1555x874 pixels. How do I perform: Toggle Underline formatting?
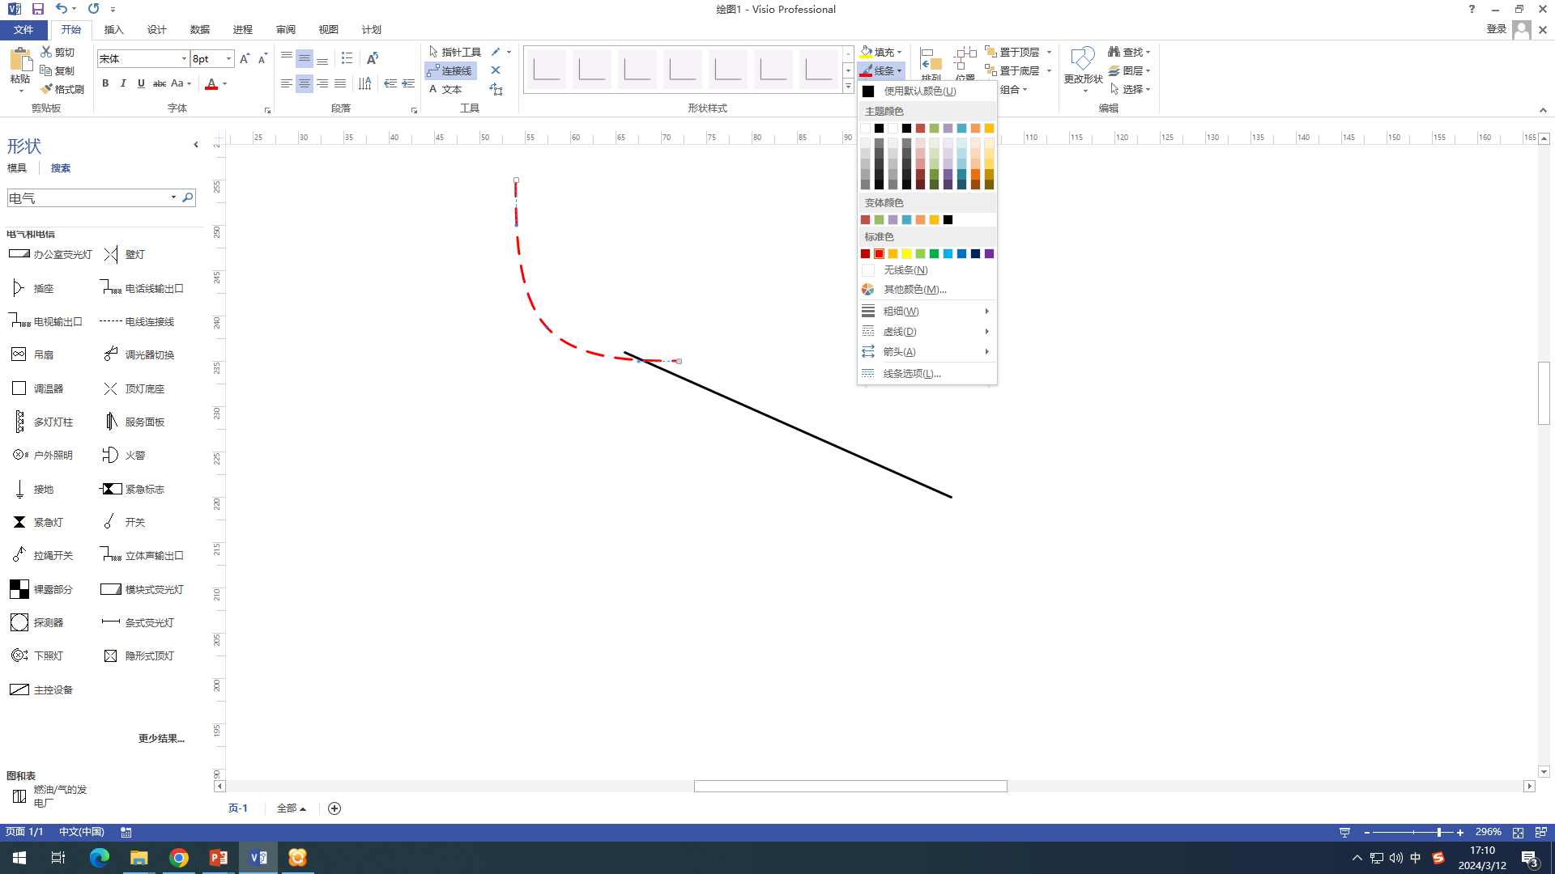[141, 83]
